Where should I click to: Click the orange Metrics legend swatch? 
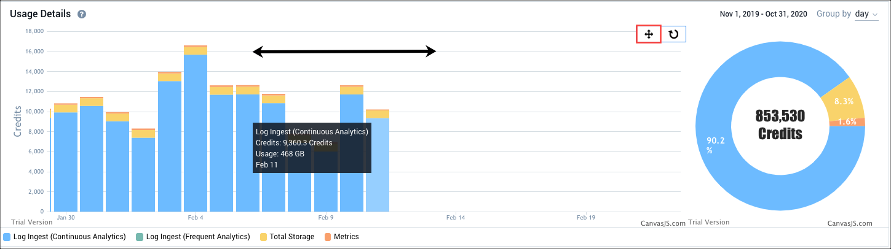pos(328,236)
